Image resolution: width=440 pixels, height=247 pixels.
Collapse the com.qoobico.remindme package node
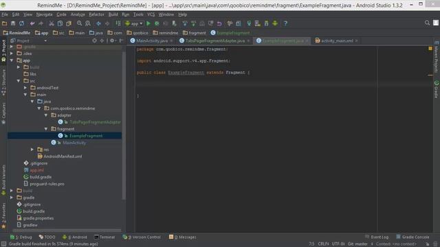point(39,108)
